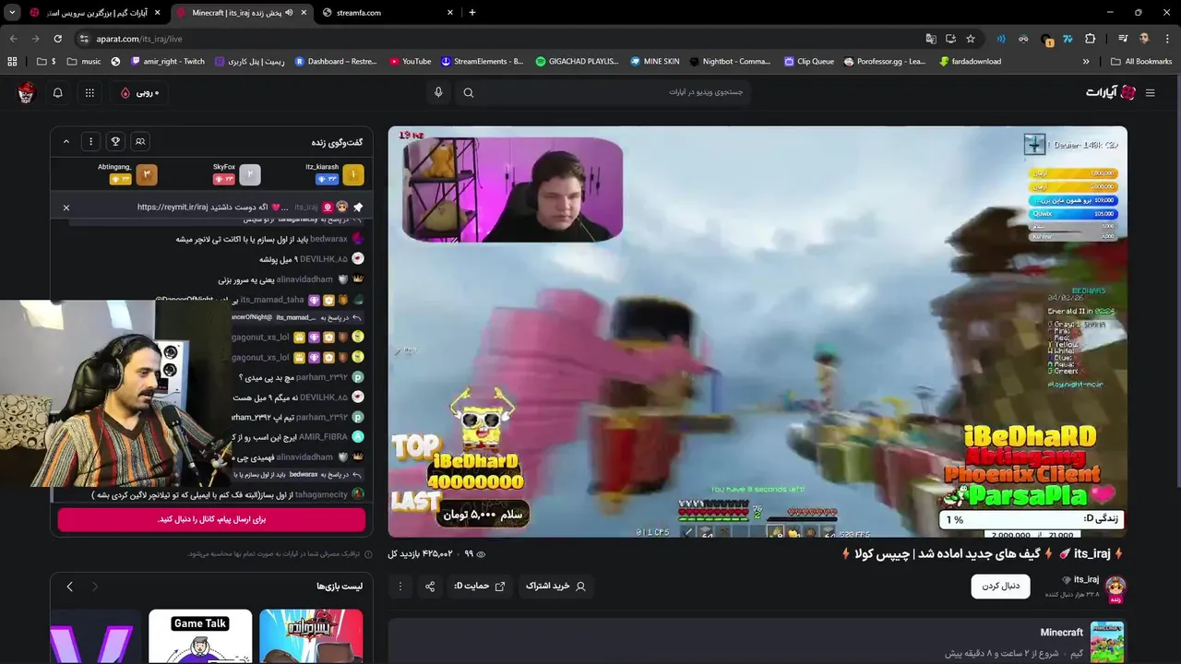
Task: Open the StreamElements bookmark
Action: coord(482,62)
